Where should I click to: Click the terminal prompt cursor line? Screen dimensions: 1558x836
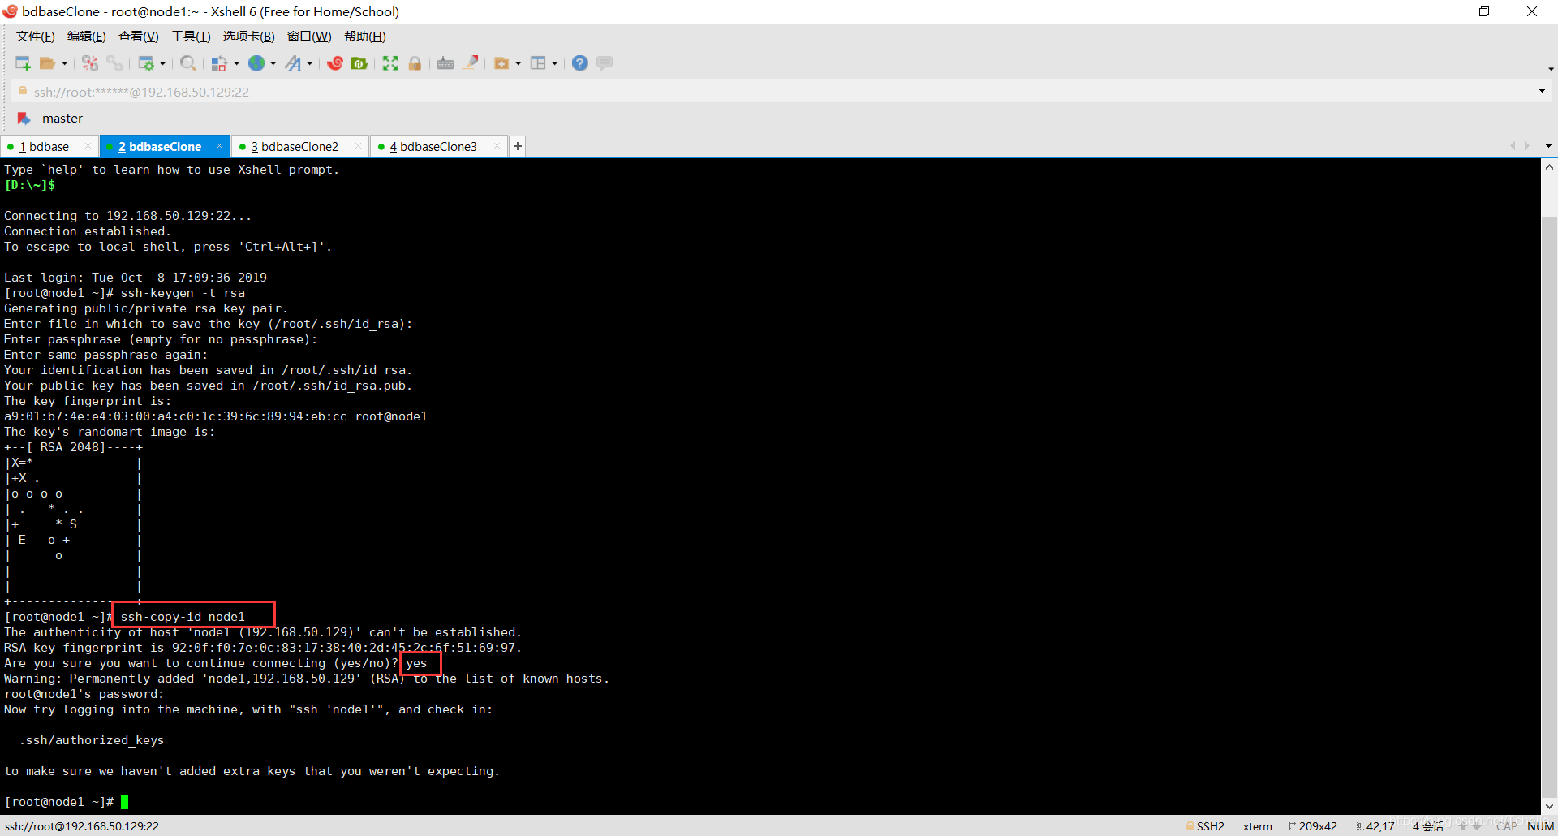click(x=67, y=802)
